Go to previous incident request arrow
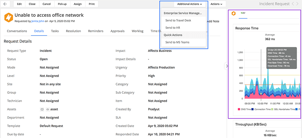This screenshot has height=138, width=302. [x=293, y=4]
